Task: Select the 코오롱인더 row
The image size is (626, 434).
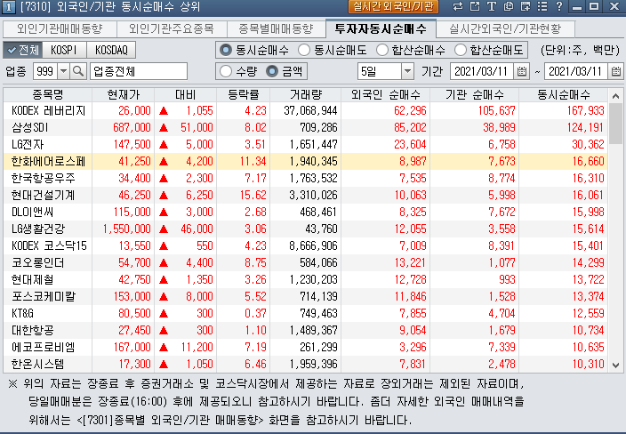Action: point(305,262)
